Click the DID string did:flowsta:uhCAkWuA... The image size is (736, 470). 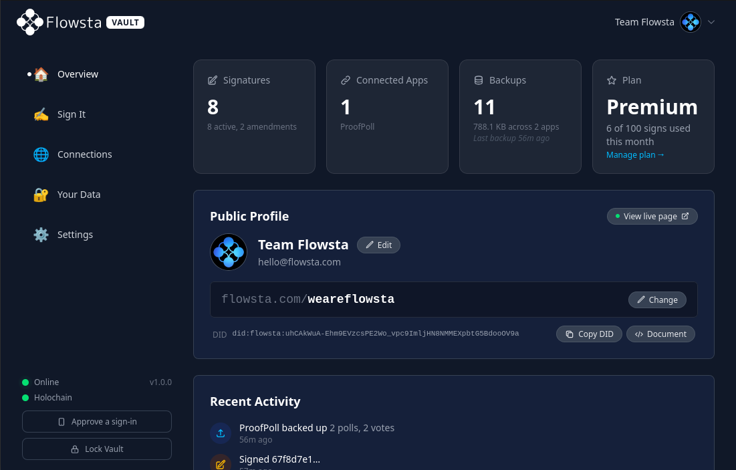(376, 334)
